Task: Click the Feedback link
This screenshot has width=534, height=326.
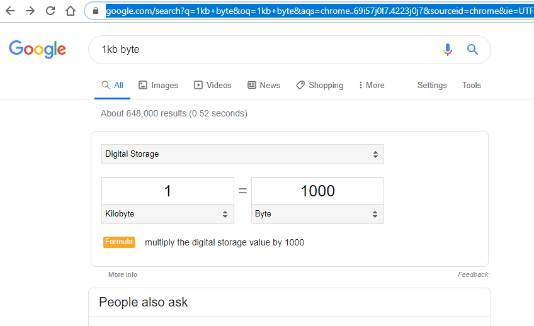Action: pyautogui.click(x=473, y=274)
